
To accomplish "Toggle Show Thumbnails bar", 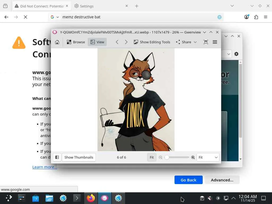I will tap(79, 157).
